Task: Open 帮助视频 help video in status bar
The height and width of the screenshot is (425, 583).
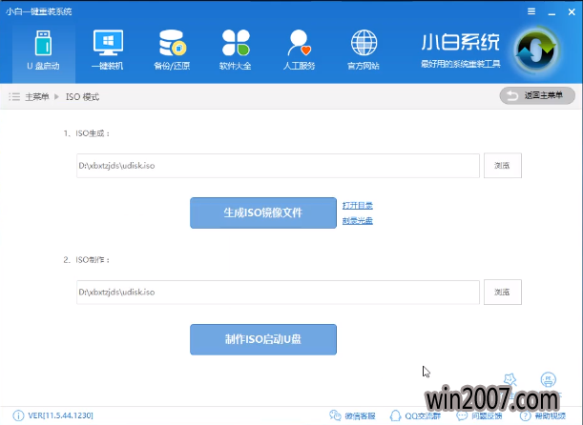Action: point(542,415)
